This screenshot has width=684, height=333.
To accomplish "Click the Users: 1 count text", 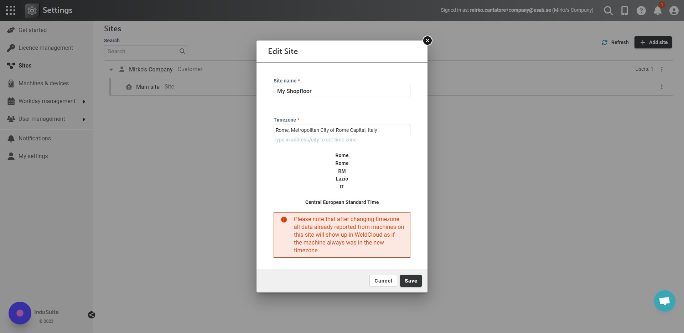I will (644, 69).
